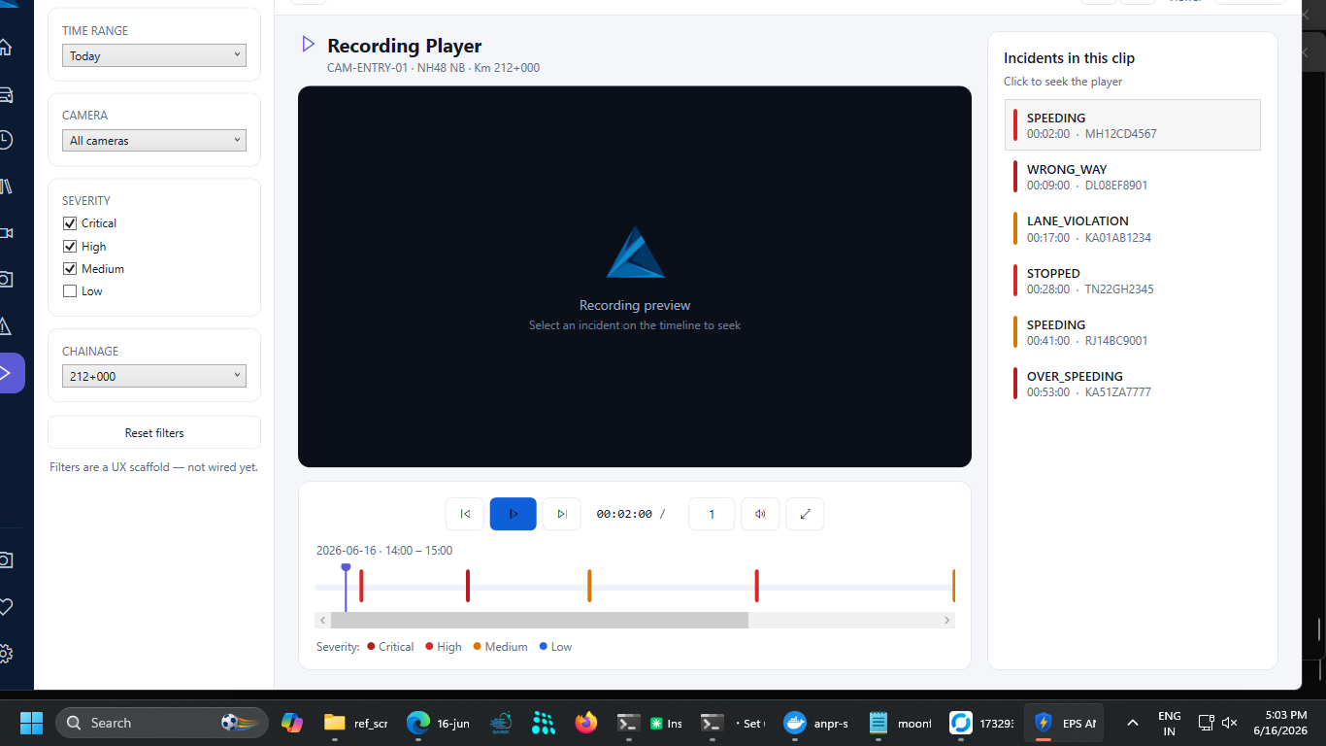This screenshot has height=746, width=1326.
Task: Switch to the EPS AI taskbar window
Action: 1065,723
